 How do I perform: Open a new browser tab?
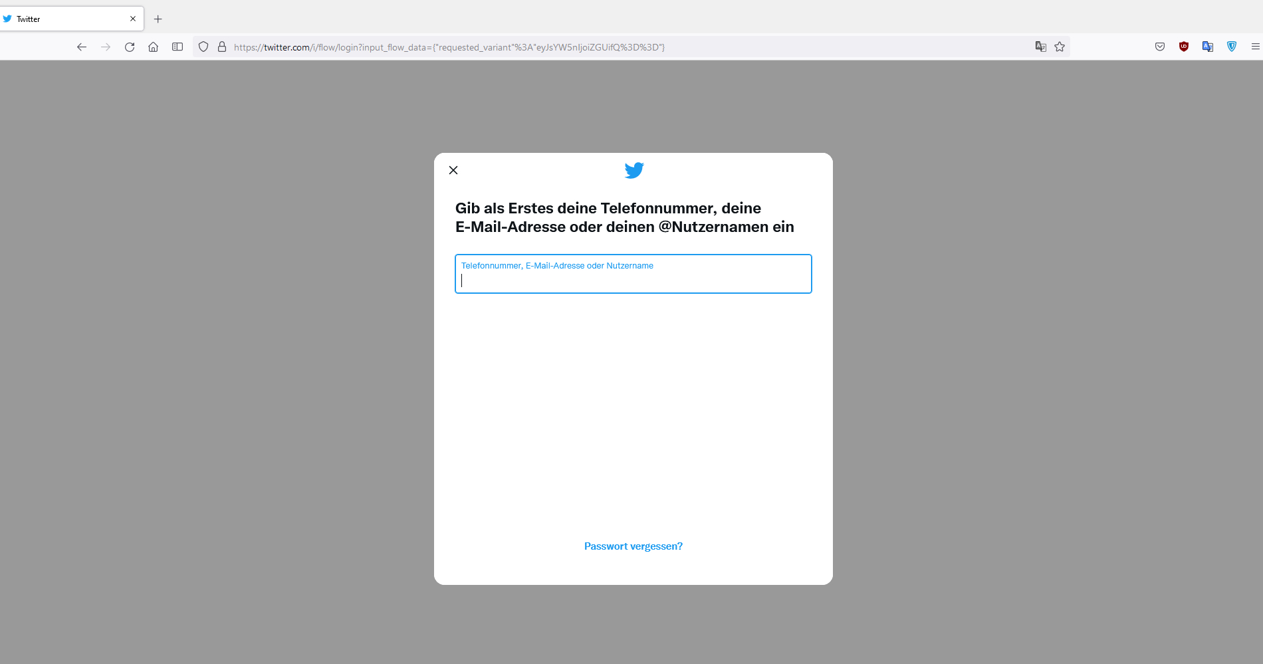point(158,19)
